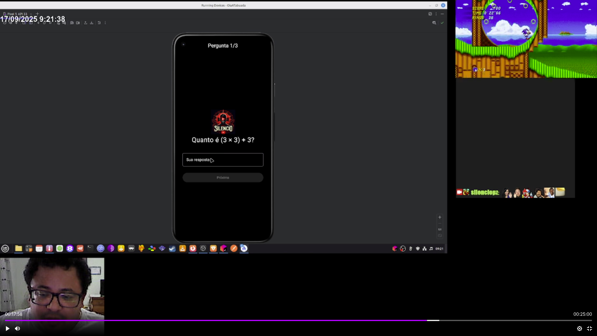Open video player settings gear
The width and height of the screenshot is (597, 336).
click(x=580, y=329)
